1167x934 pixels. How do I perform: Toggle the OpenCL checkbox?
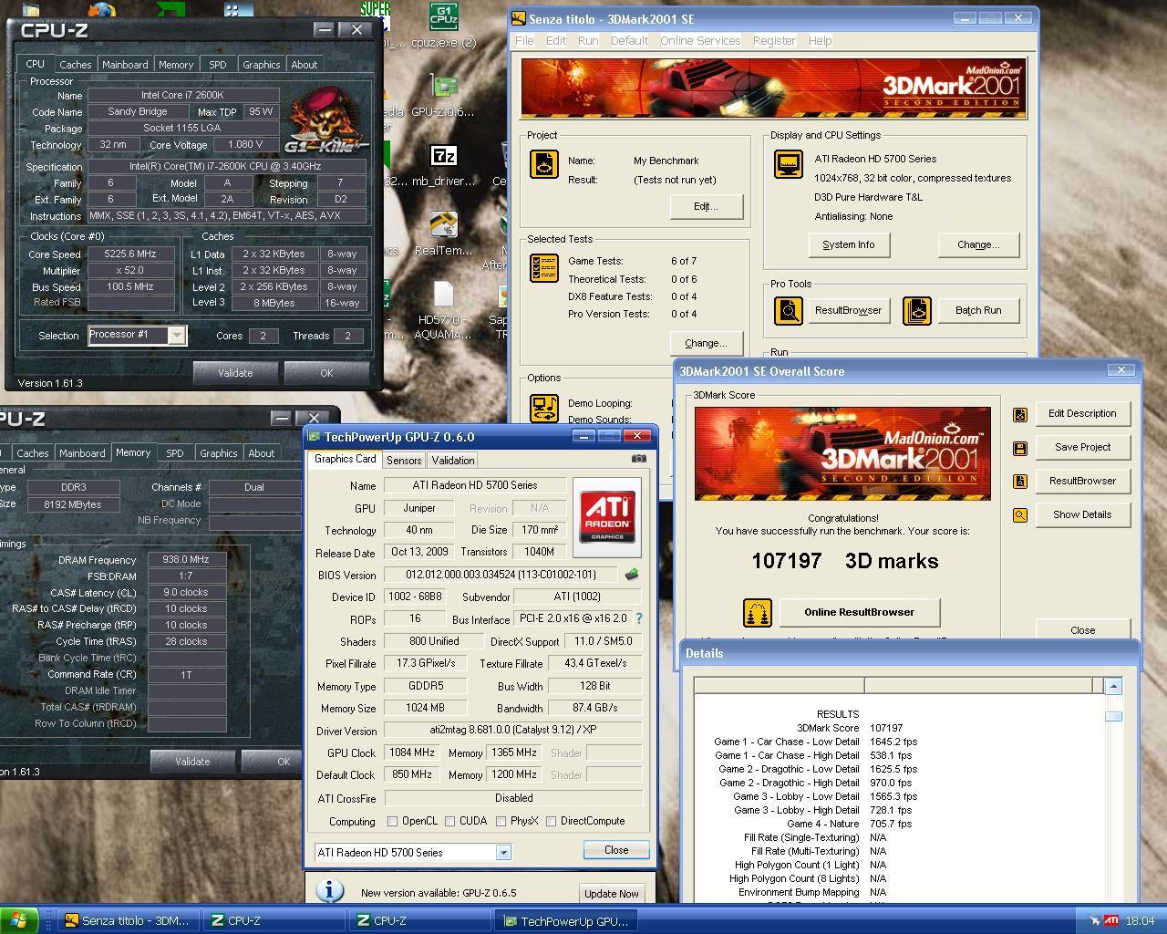point(392,821)
